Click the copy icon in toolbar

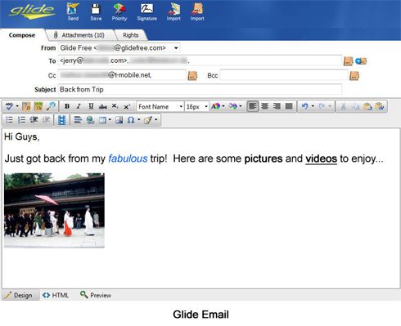click(355, 106)
